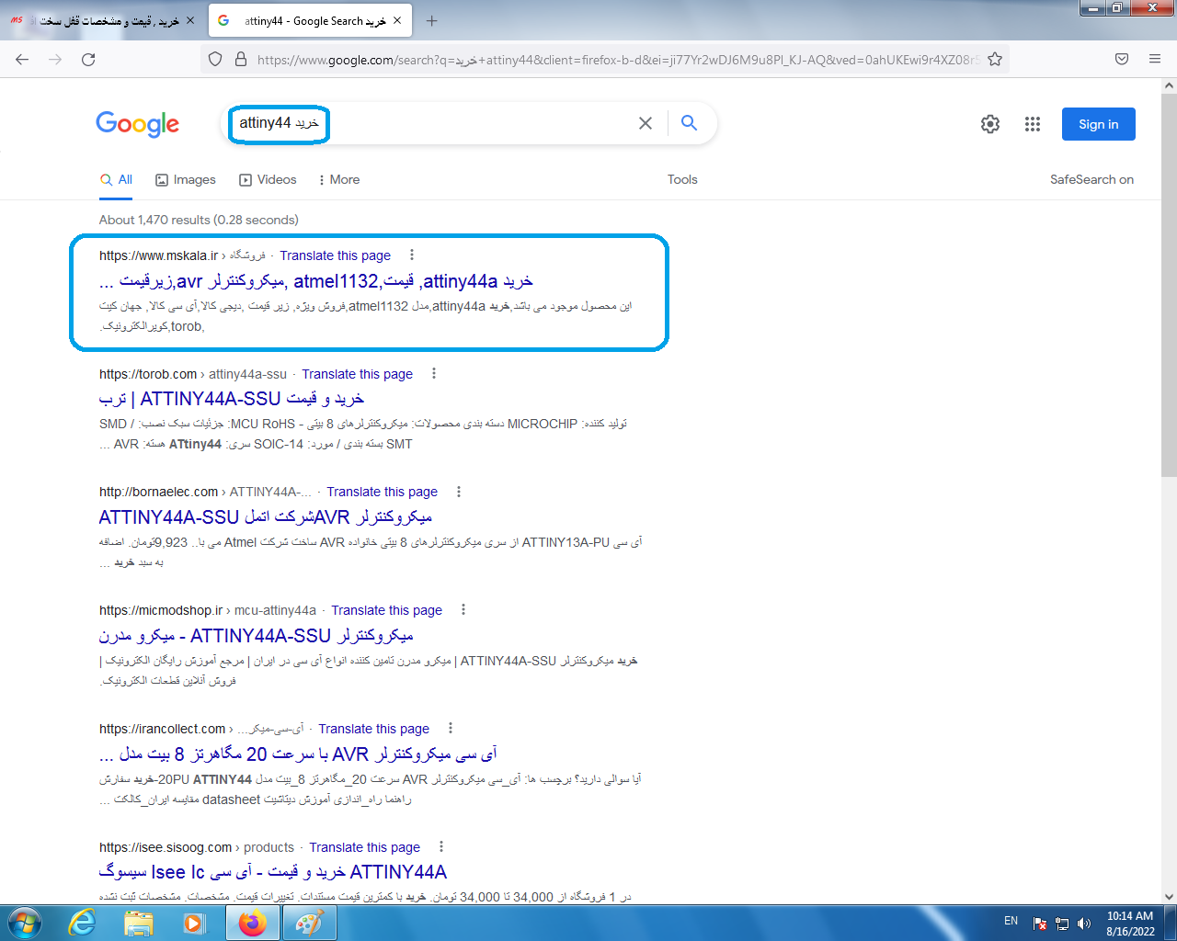Click the padlock site security icon
The image size is (1177, 941).
241,59
